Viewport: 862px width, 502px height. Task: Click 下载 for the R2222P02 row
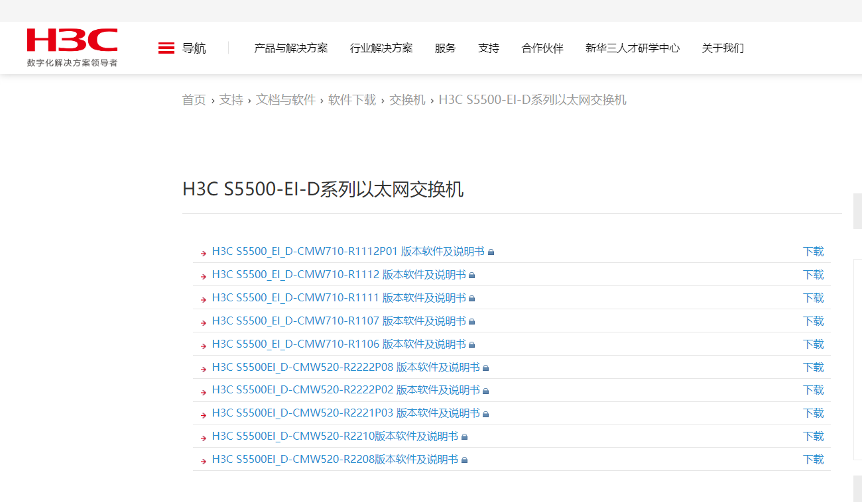814,390
